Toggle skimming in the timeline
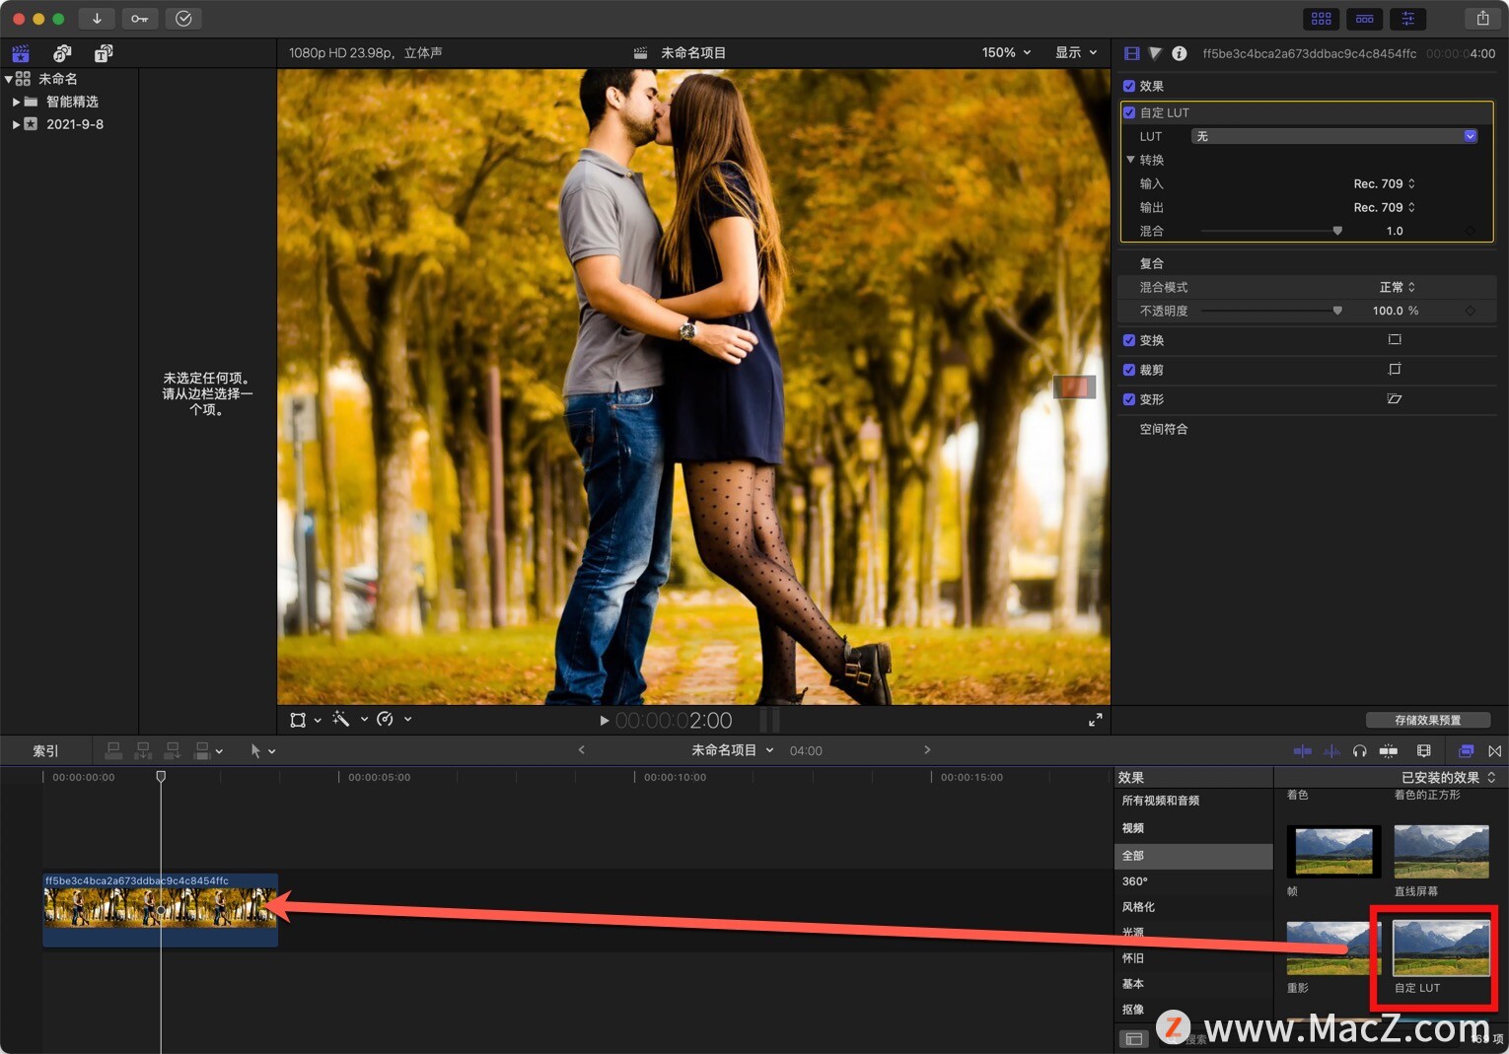The image size is (1509, 1054). click(x=1303, y=751)
